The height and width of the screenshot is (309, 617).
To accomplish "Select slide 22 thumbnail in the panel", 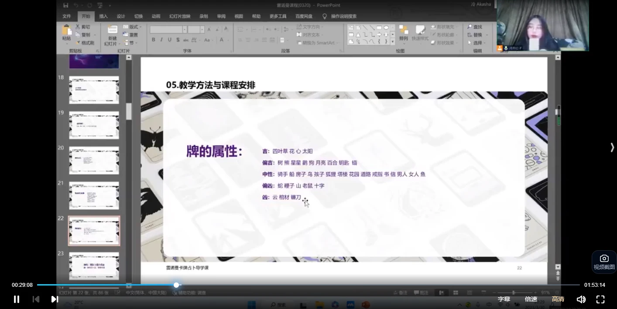I will coord(94,231).
